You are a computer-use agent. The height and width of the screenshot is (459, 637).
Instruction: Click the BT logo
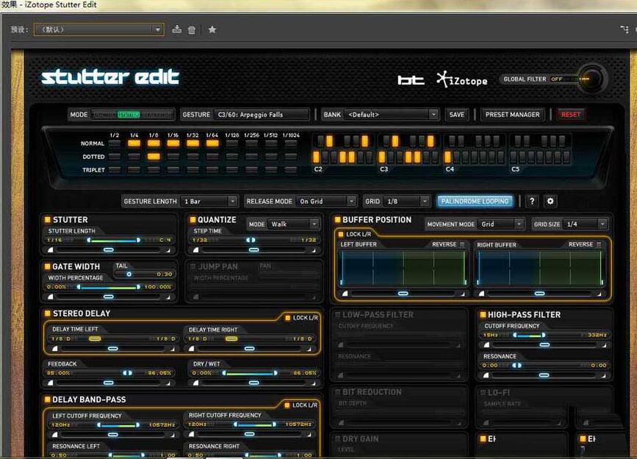point(411,79)
